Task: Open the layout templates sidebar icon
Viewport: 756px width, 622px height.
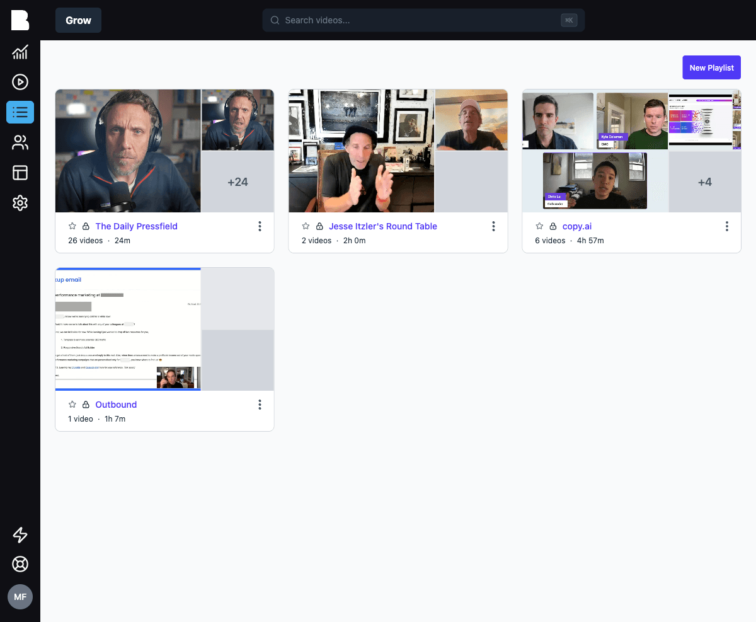Action: click(20, 173)
